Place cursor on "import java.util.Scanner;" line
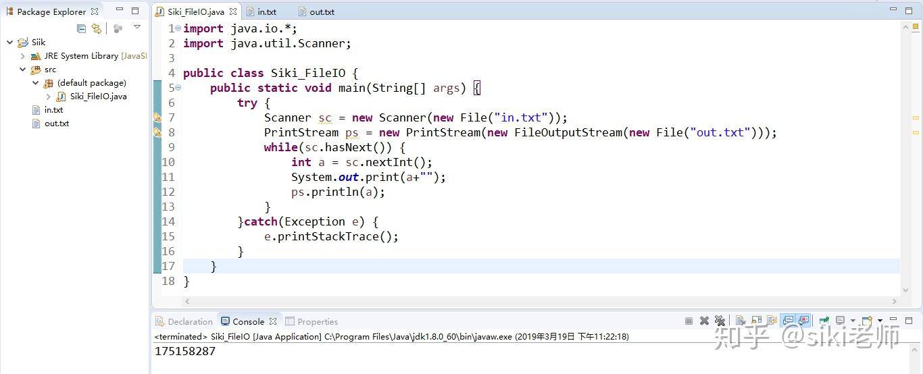Image resolution: width=923 pixels, height=374 pixels. tap(268, 43)
